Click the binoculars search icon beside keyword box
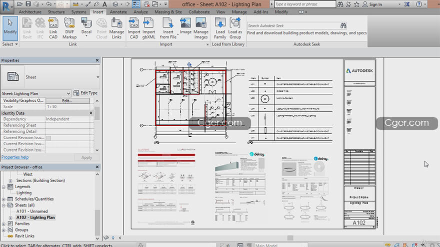 (x=340, y=4)
